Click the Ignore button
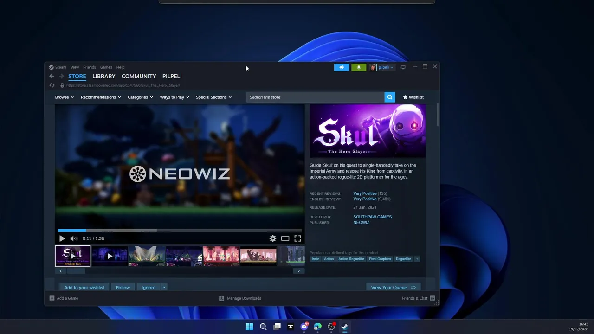Image resolution: width=594 pixels, height=334 pixels. click(x=148, y=287)
